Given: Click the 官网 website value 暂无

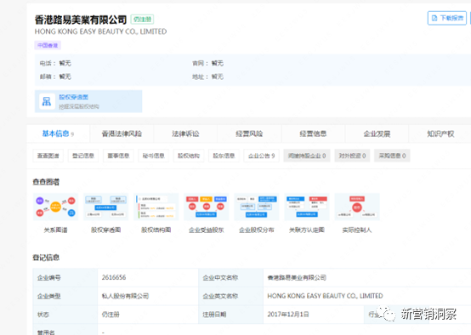Looking at the screenshot, I should click(218, 63).
